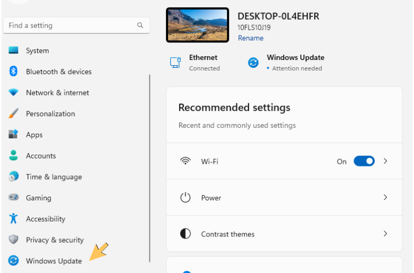Open Bluetooth & devices page
This screenshot has height=273, width=414.
pyautogui.click(x=59, y=72)
